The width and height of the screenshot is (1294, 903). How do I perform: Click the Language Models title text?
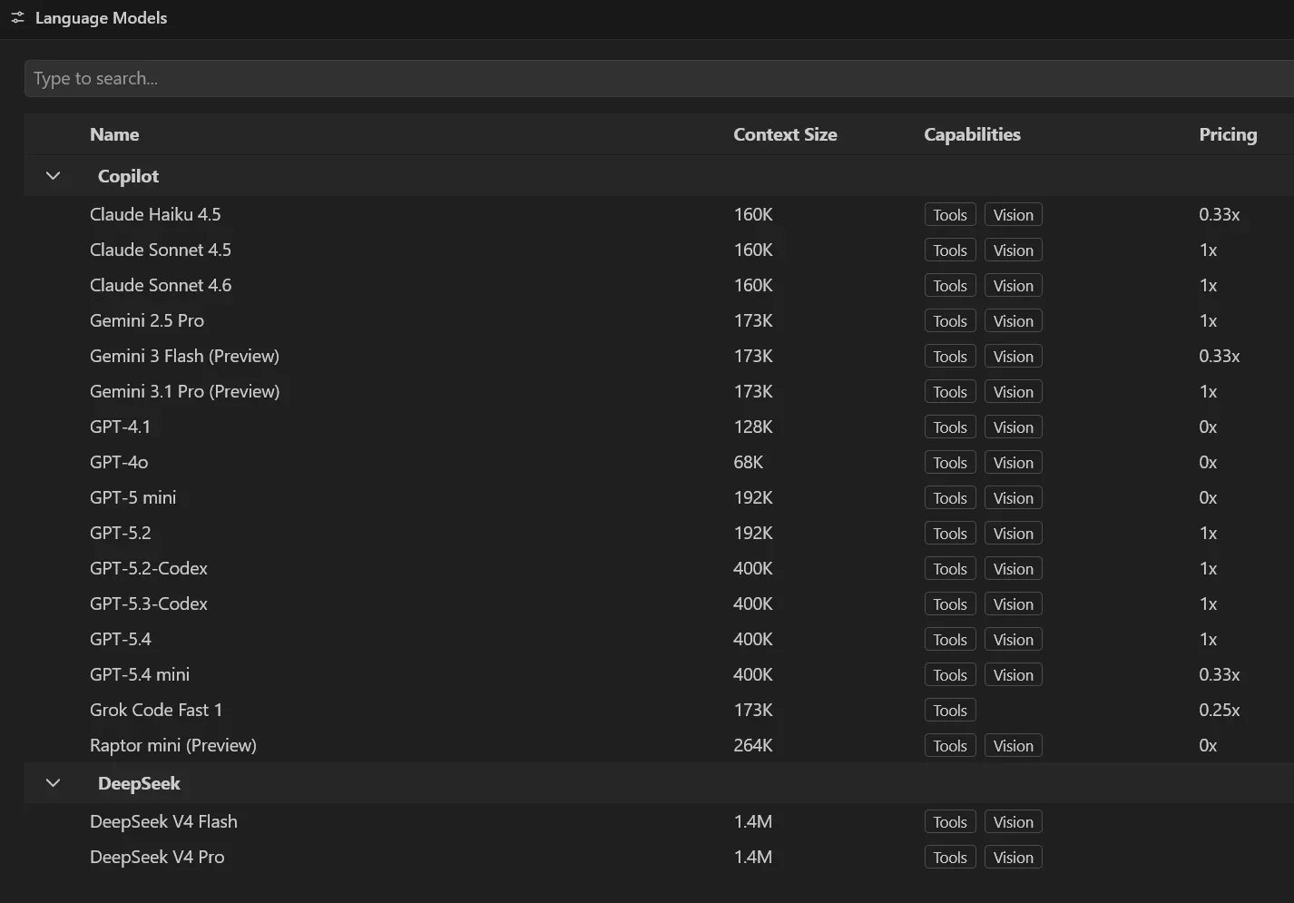(x=101, y=18)
